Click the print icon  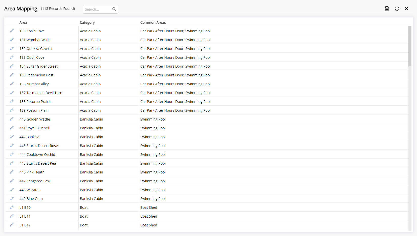[387, 9]
